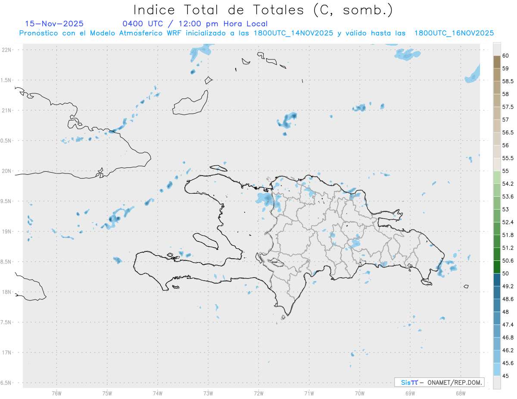Click the '17N' latitude label

pos(6,353)
